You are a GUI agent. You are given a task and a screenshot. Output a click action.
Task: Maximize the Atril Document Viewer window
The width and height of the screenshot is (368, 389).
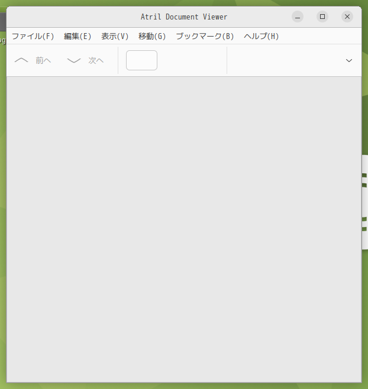pyautogui.click(x=322, y=17)
